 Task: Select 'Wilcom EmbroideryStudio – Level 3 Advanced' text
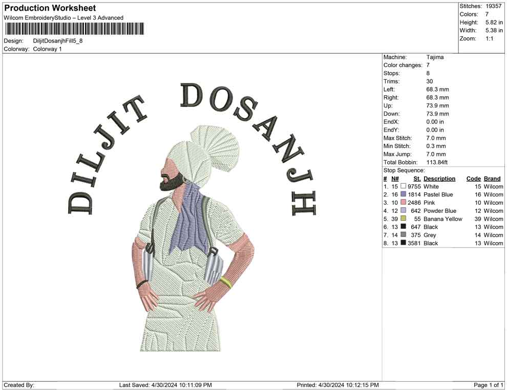click(64, 18)
